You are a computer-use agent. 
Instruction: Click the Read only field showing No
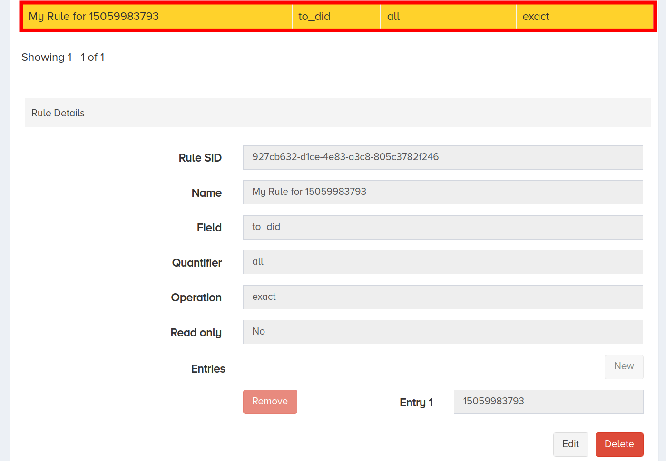(x=443, y=332)
